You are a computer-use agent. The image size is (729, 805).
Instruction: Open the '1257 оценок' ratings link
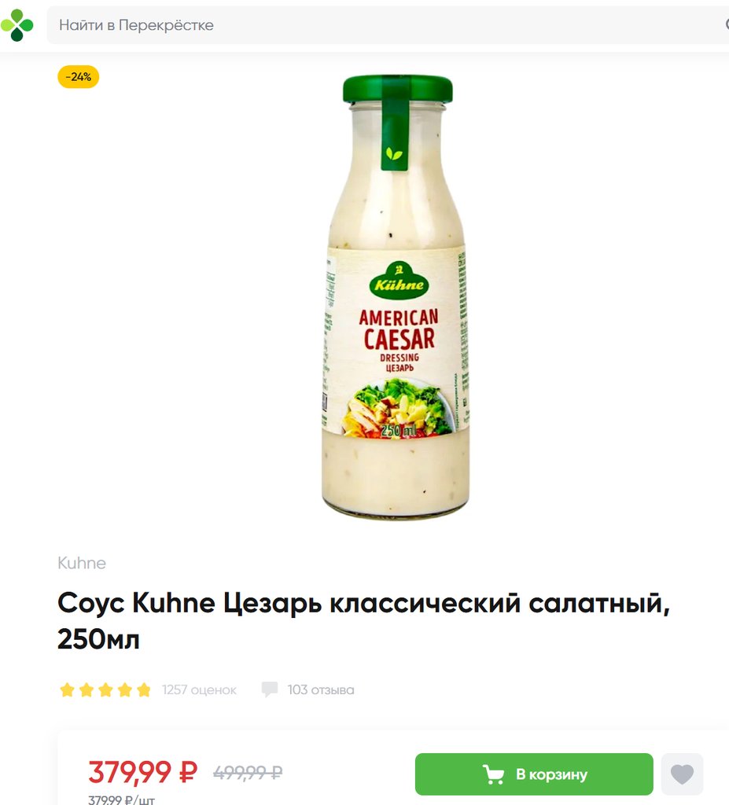point(199,690)
